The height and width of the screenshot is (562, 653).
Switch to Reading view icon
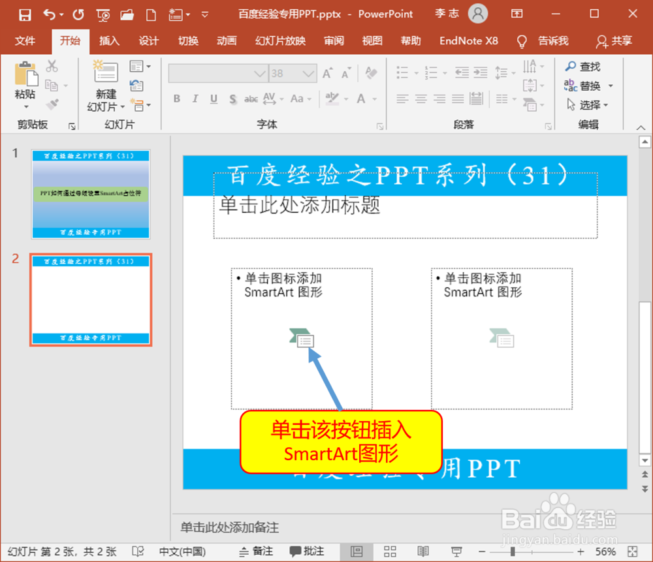pos(423,552)
